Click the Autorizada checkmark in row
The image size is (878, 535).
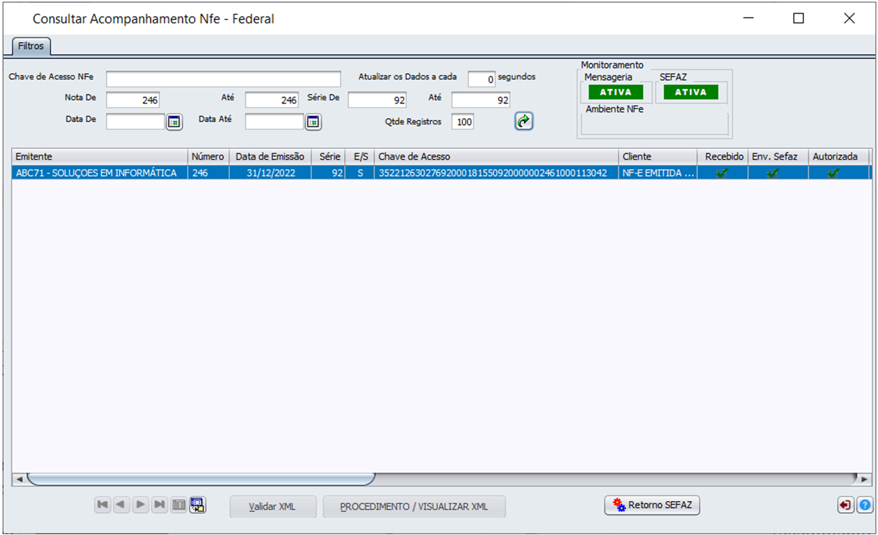[833, 173]
